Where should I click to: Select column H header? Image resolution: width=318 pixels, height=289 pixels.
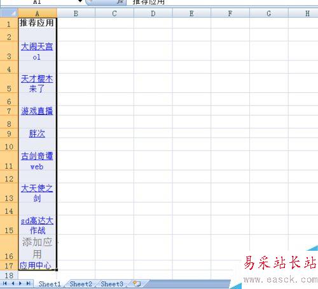click(303, 13)
